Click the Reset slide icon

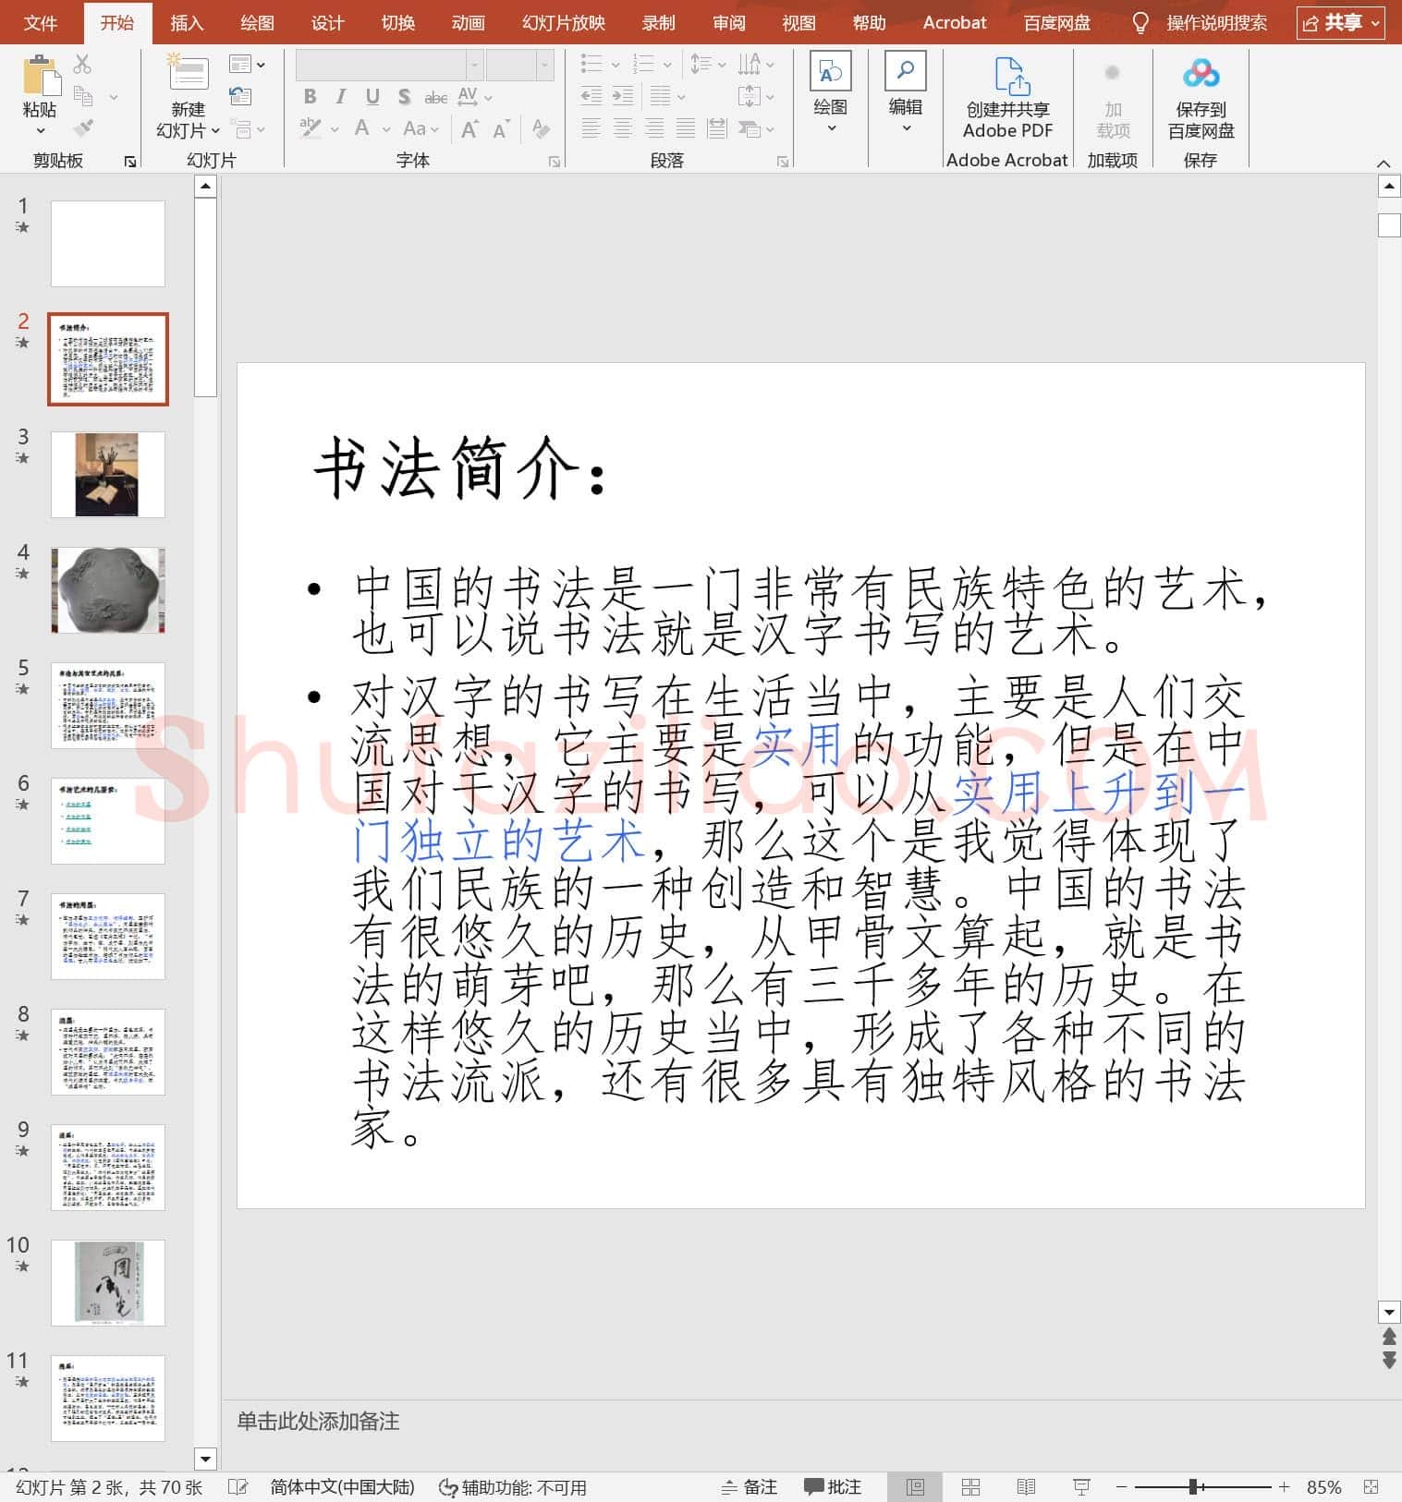(x=240, y=96)
